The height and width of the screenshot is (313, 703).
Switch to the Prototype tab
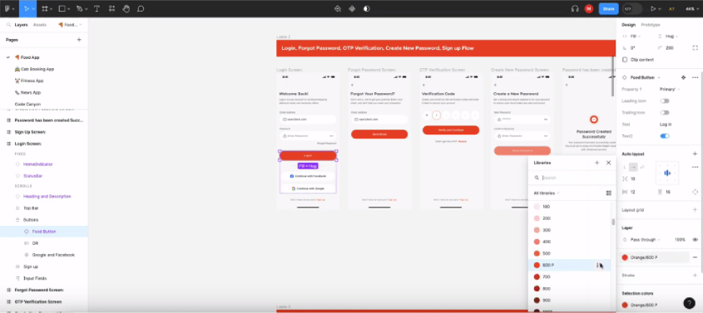coord(650,25)
